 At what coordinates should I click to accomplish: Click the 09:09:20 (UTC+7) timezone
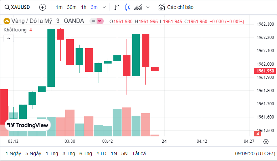click(255, 154)
